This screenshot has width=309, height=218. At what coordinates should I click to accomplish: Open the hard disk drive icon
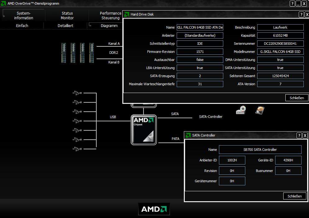(260, 110)
